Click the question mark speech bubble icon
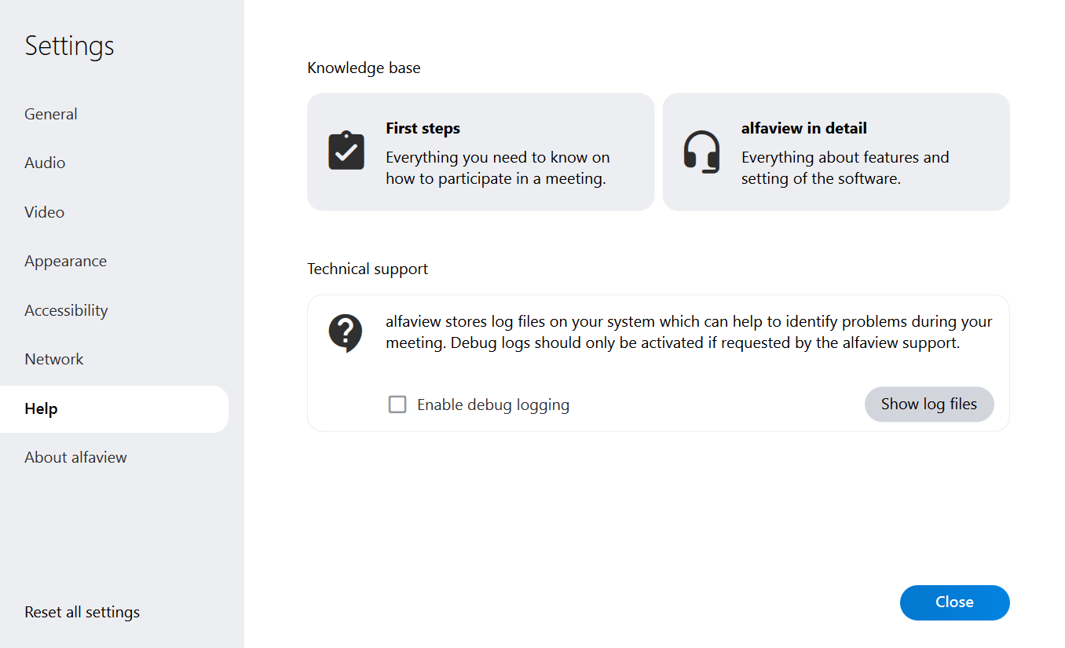The height and width of the screenshot is (648, 1065). tap(346, 333)
